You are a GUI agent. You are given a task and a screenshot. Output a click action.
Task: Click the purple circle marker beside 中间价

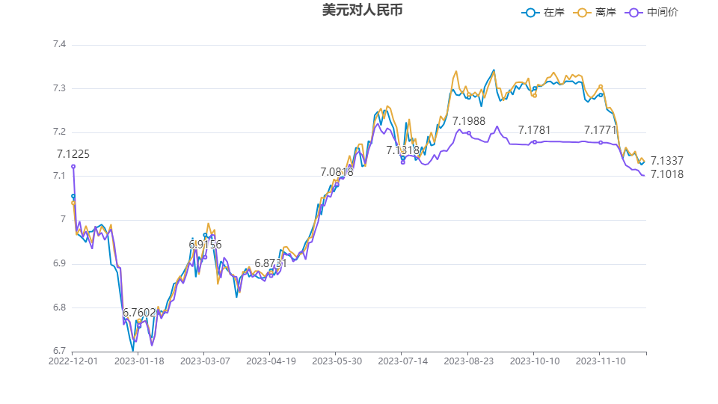[634, 13]
